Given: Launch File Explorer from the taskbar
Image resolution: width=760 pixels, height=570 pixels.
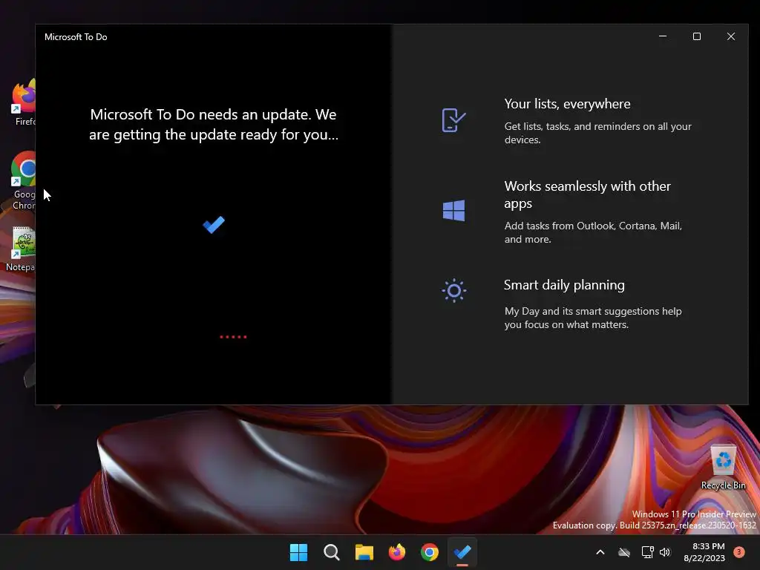Looking at the screenshot, I should click(x=364, y=552).
